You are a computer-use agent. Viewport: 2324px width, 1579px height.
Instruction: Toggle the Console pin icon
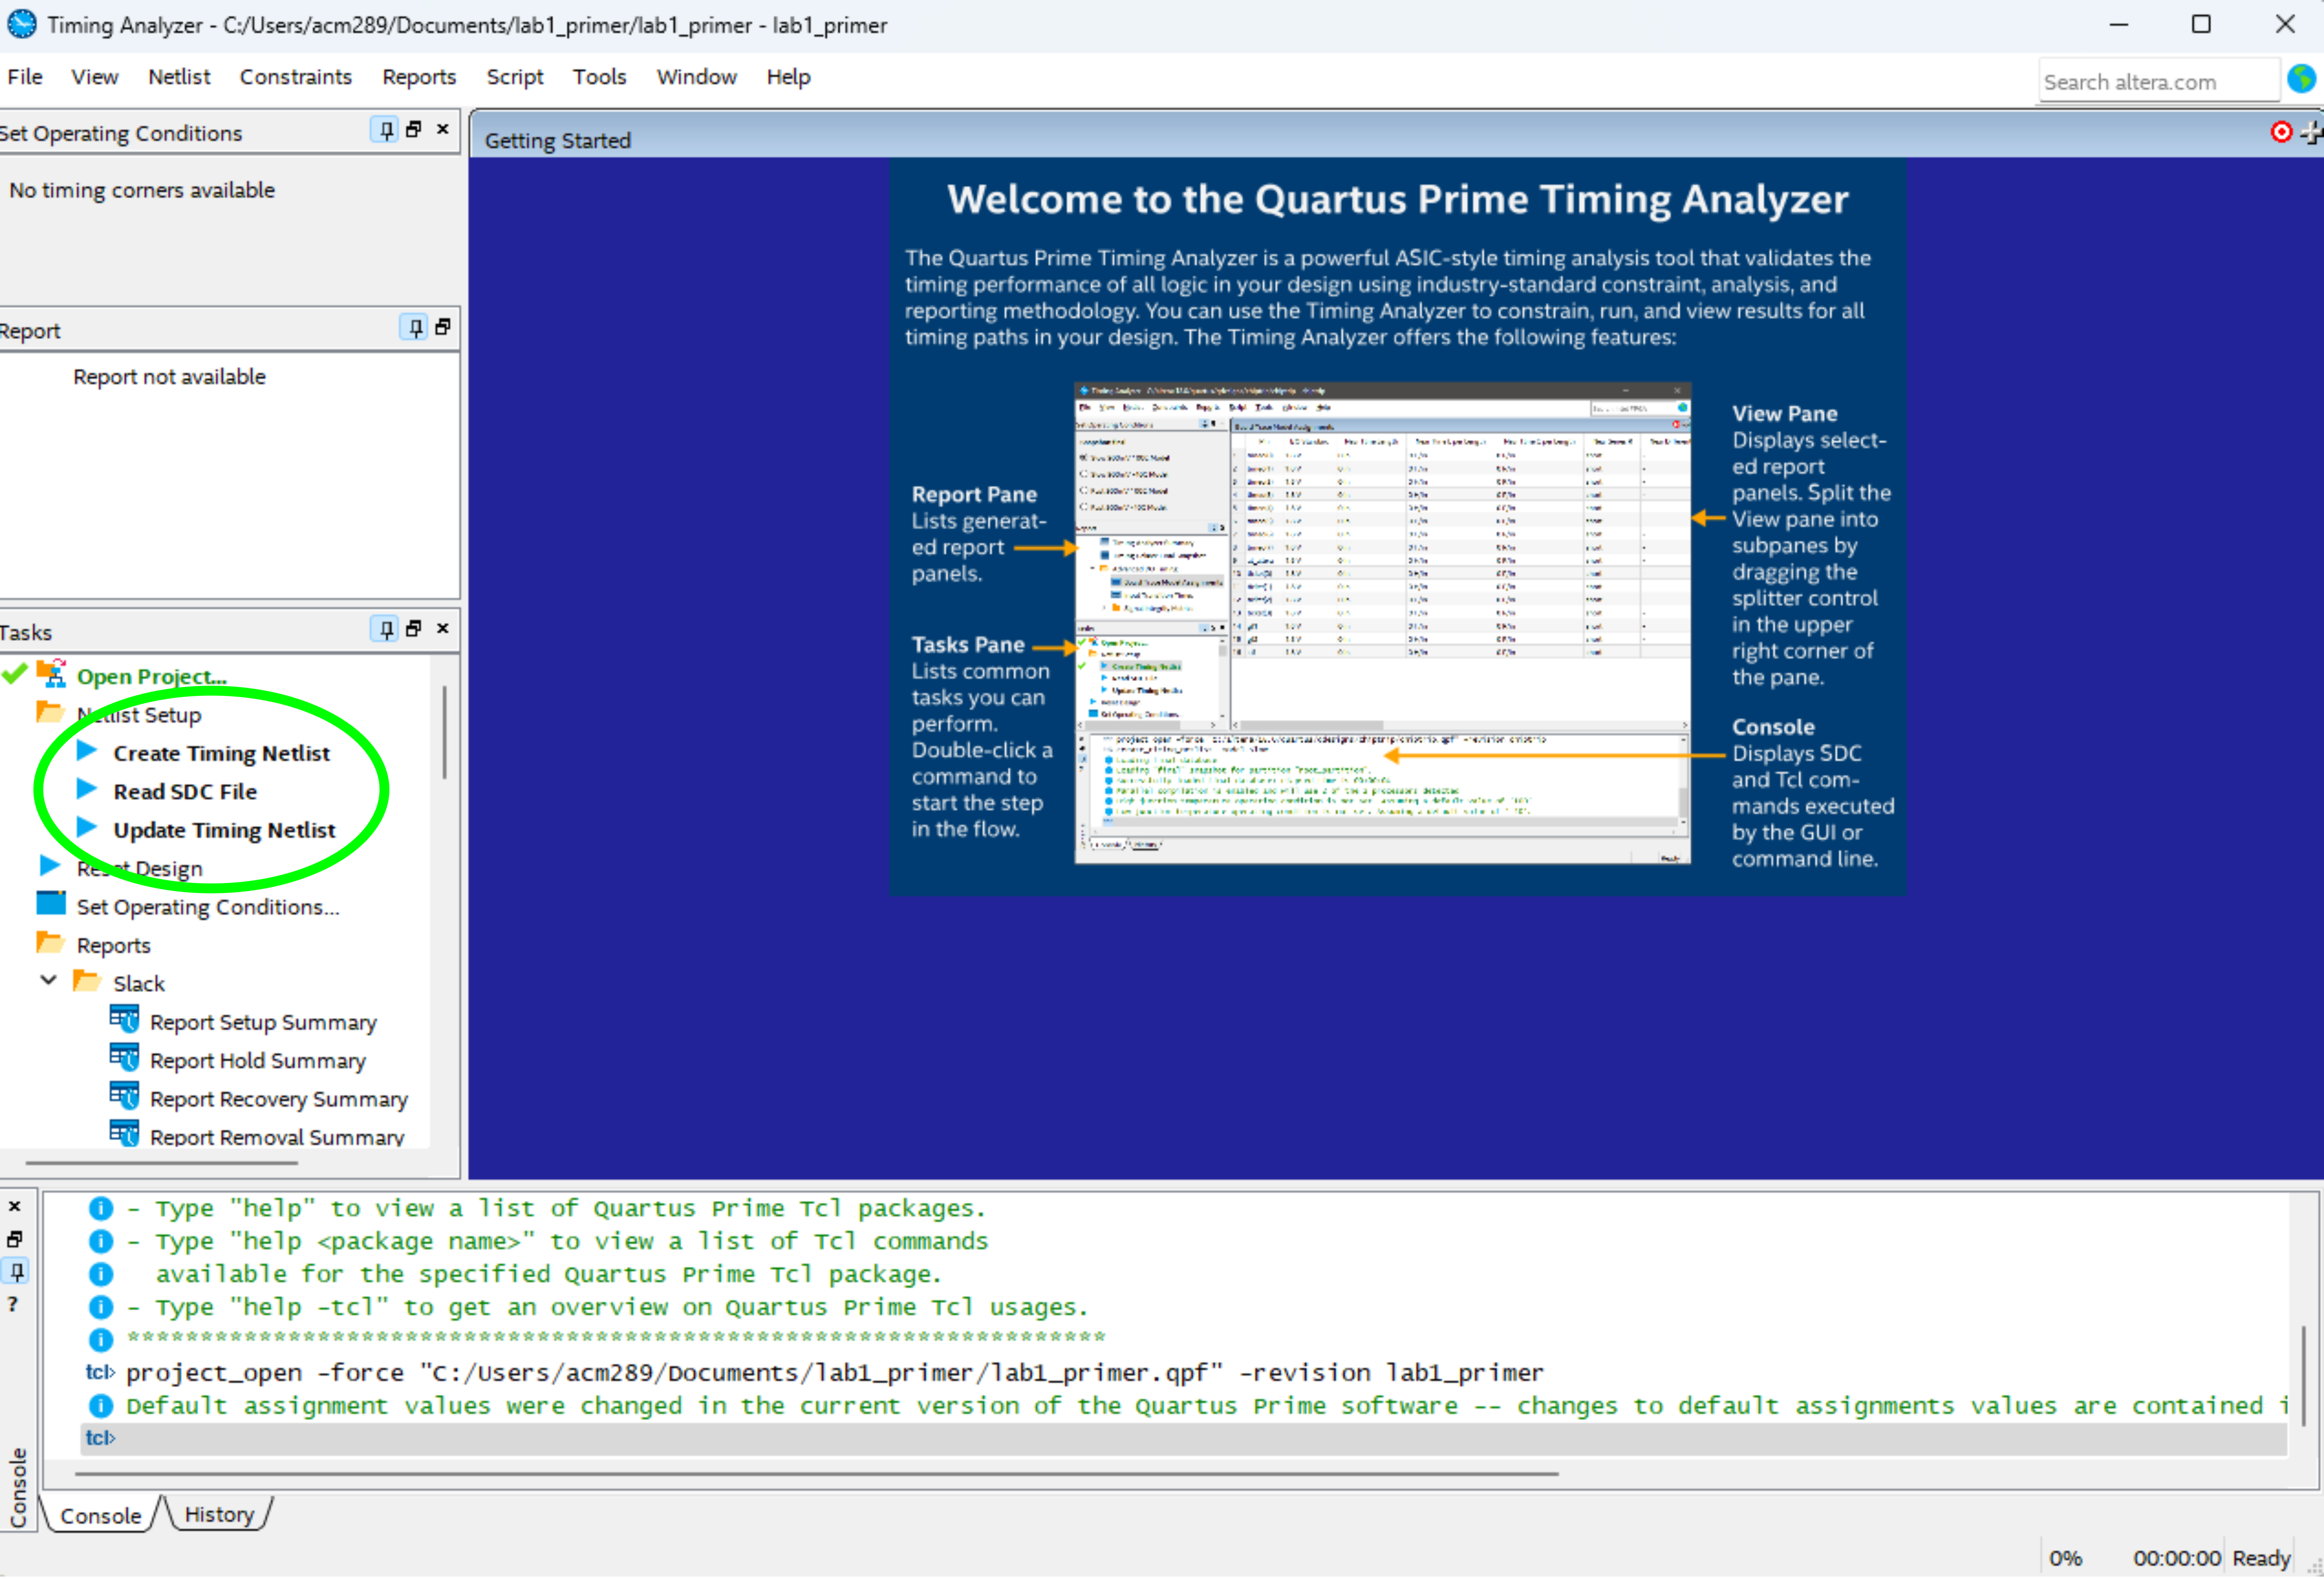click(x=16, y=1272)
